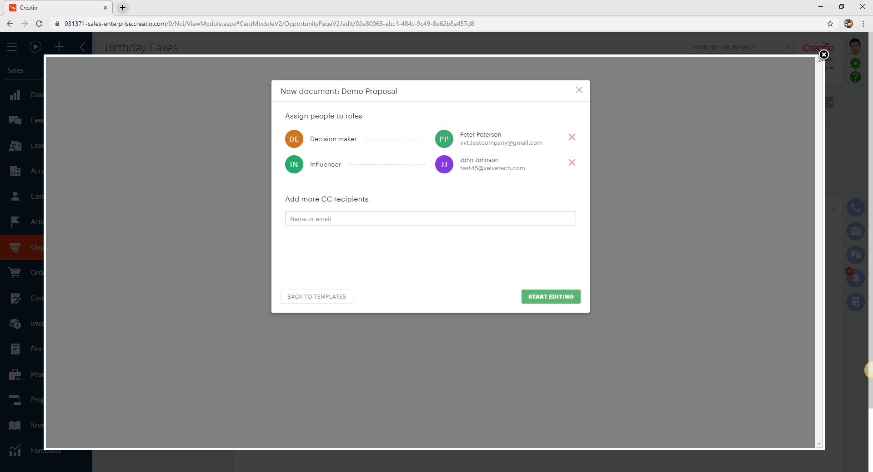The image size is (873, 472).
Task: Click the plus quick-add icon
Action: pos(59,47)
